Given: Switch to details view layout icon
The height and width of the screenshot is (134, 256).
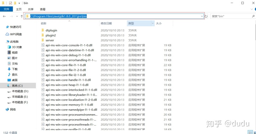Looking at the screenshot, I should pyautogui.click(x=250, y=133).
